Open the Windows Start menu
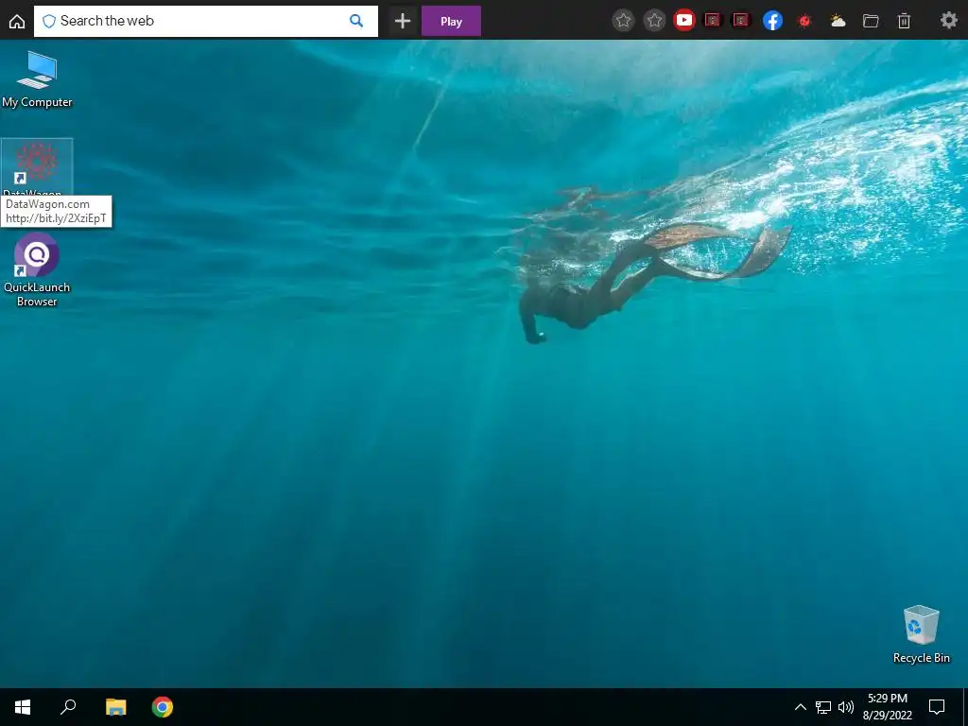 pyautogui.click(x=23, y=707)
